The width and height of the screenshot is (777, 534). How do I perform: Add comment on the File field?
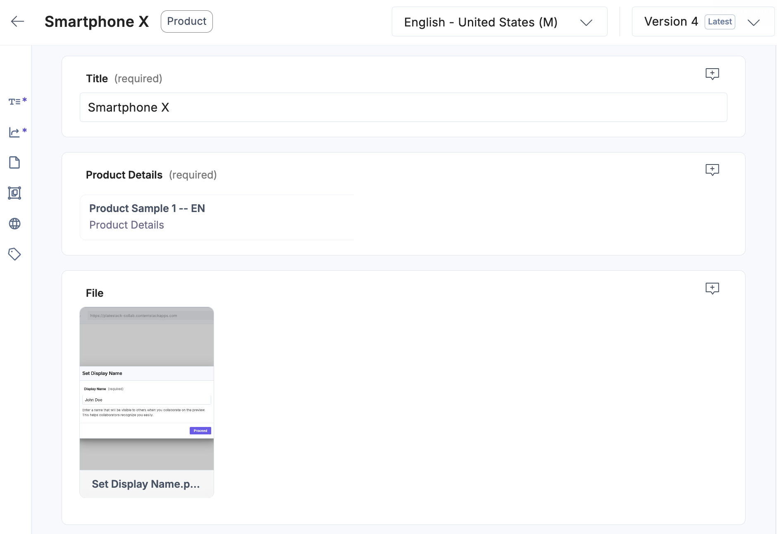[x=712, y=288]
